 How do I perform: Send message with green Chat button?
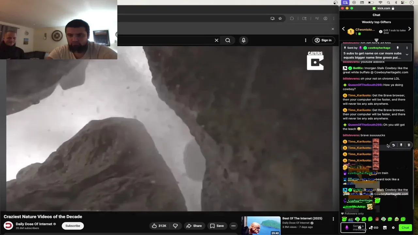tap(405, 228)
